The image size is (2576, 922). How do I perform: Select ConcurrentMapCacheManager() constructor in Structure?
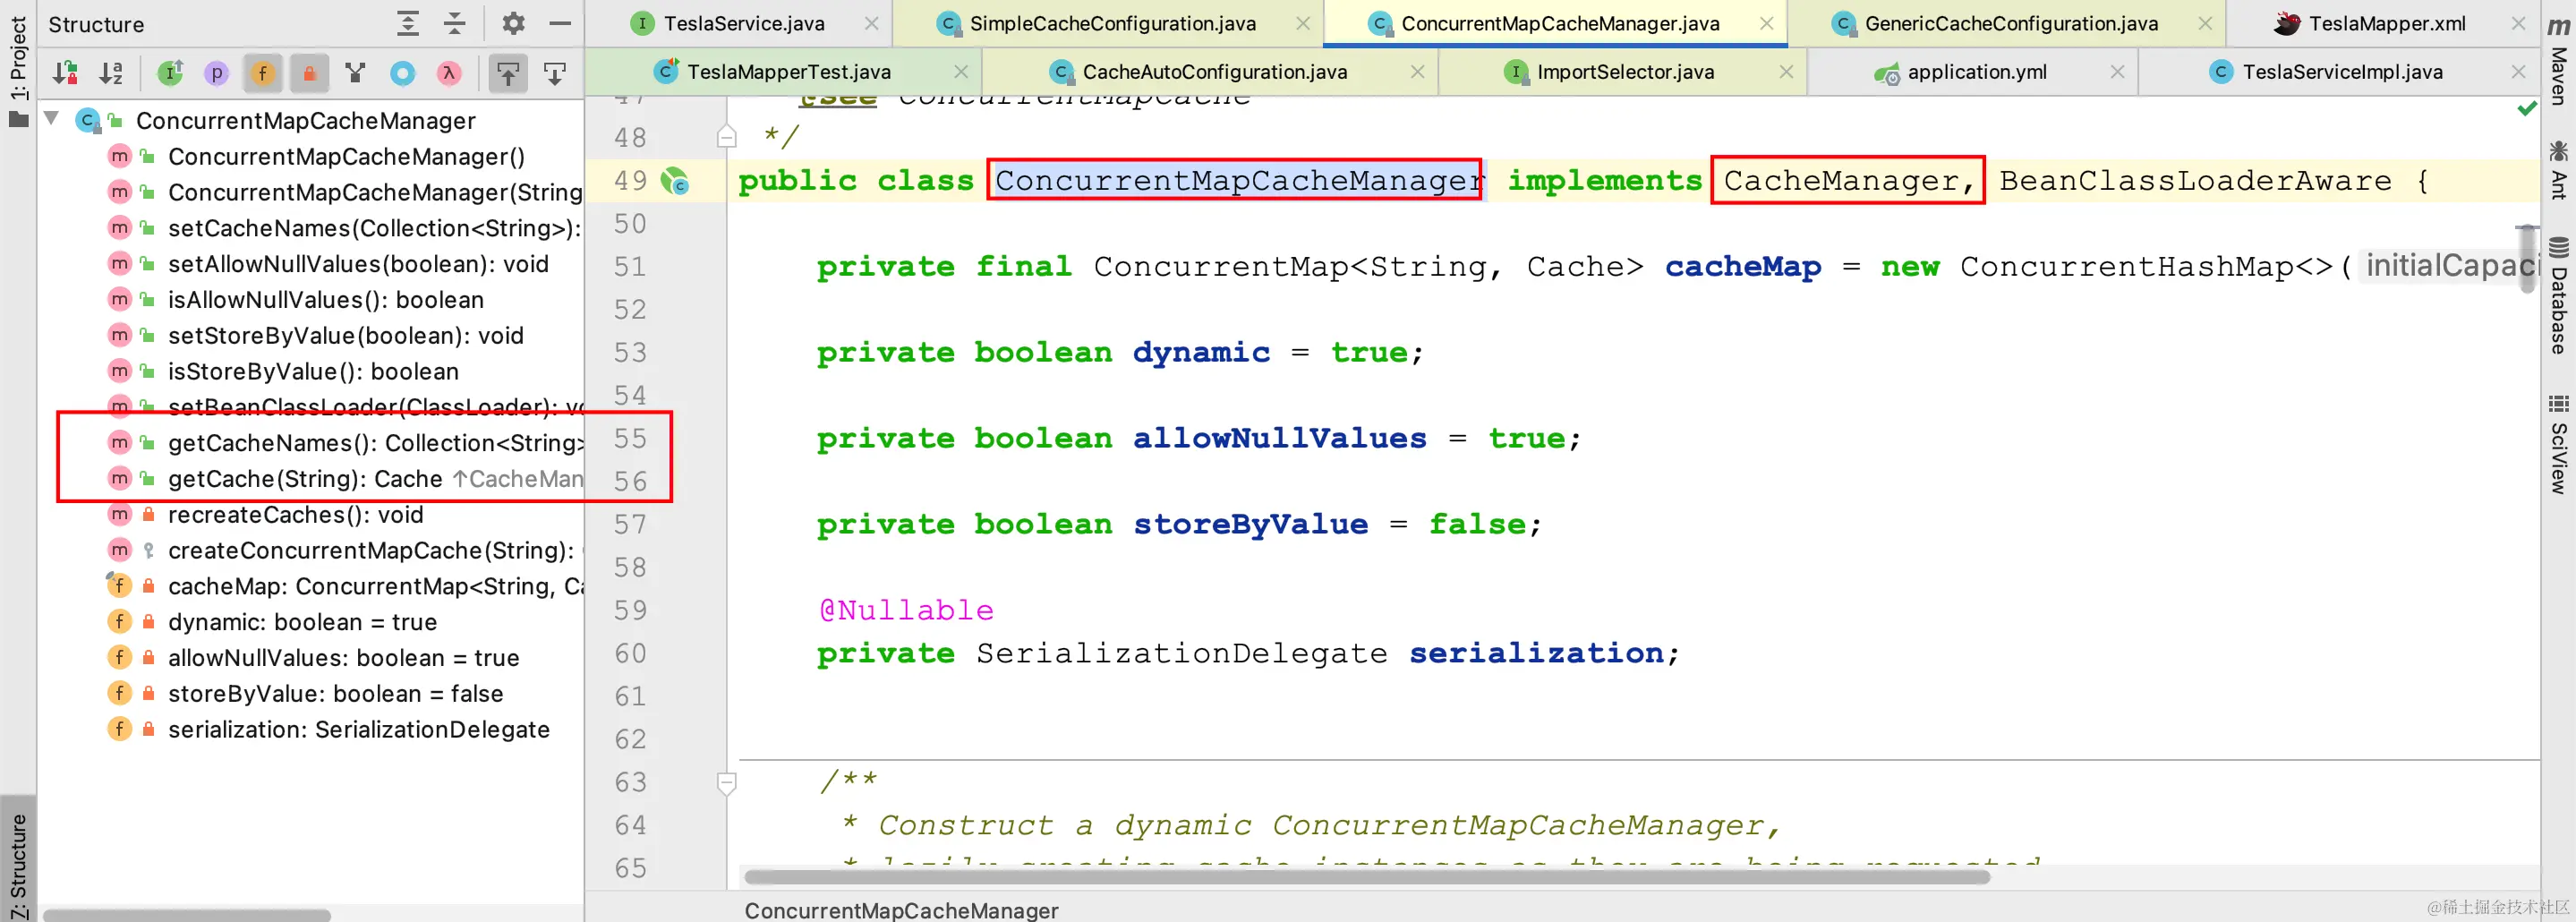pos(346,157)
